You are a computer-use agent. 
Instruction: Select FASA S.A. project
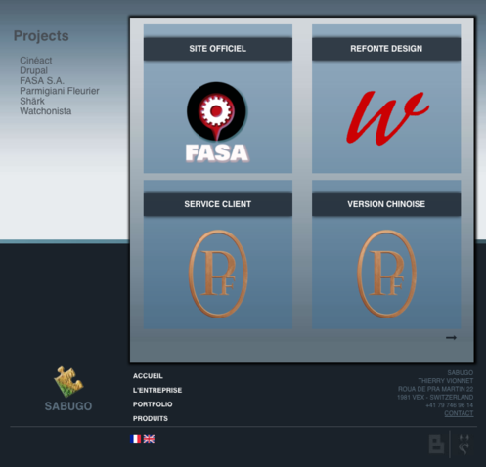point(42,81)
